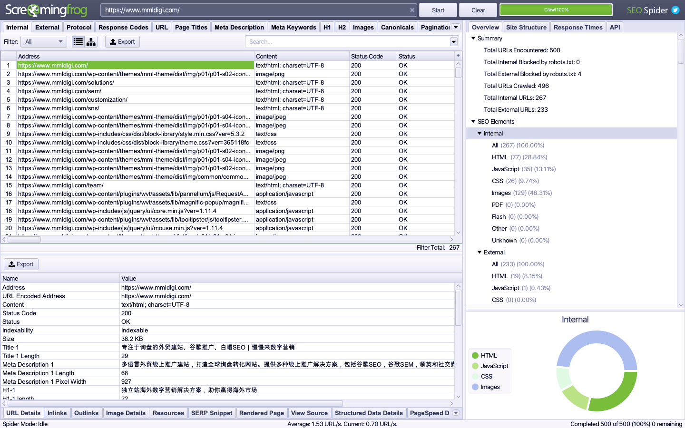The image size is (685, 428).
Task: Click the Images legend color swatch
Action: (475, 387)
